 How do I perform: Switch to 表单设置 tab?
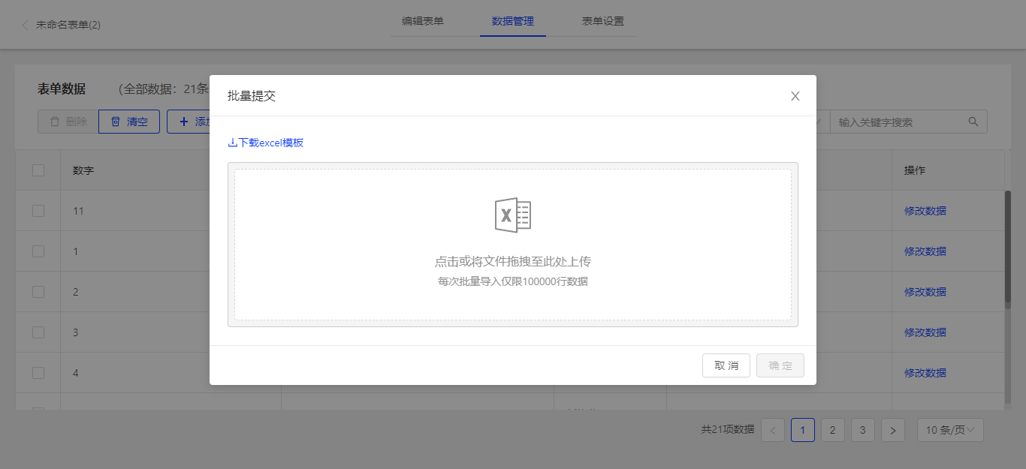pyautogui.click(x=603, y=21)
